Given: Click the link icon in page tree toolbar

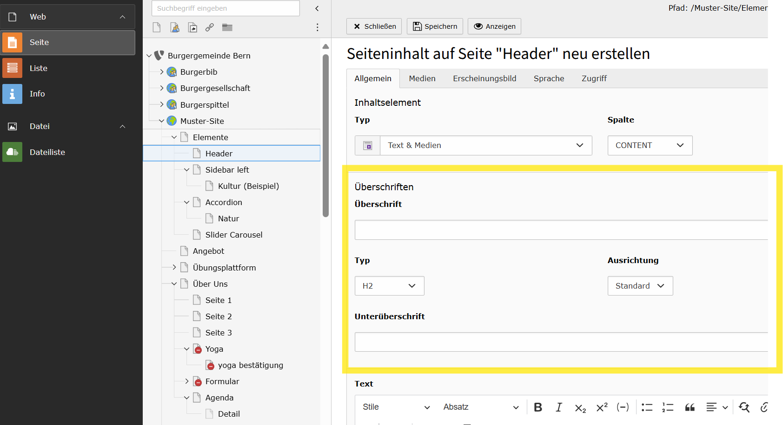Looking at the screenshot, I should coord(210,27).
